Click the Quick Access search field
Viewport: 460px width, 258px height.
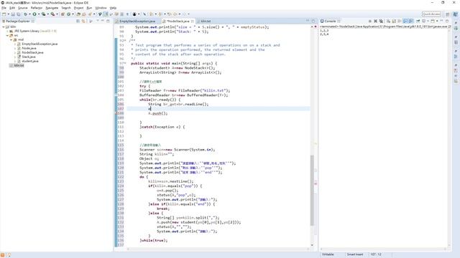(431, 14)
